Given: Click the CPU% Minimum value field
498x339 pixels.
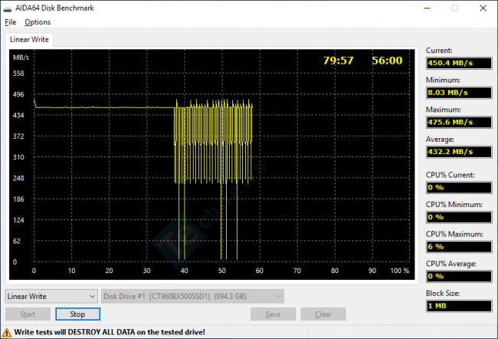Looking at the screenshot, I should coord(459,217).
